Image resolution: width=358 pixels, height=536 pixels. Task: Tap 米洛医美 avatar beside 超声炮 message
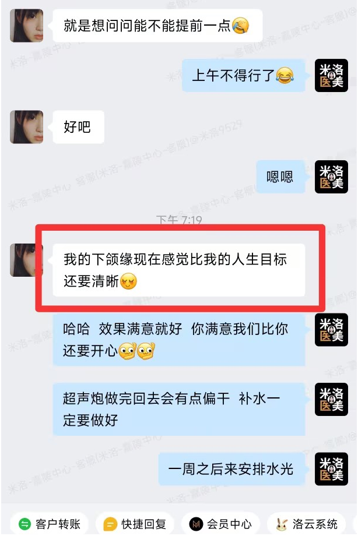[x=331, y=399]
